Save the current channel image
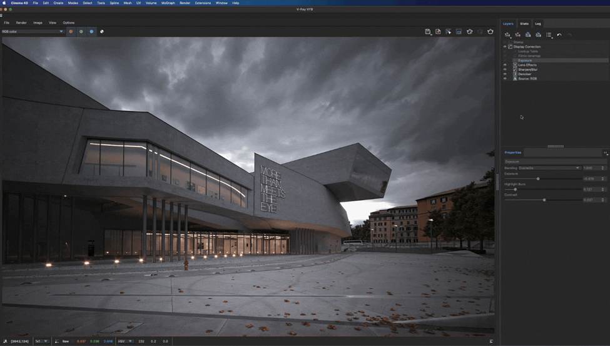The image size is (610, 346). [x=428, y=31]
